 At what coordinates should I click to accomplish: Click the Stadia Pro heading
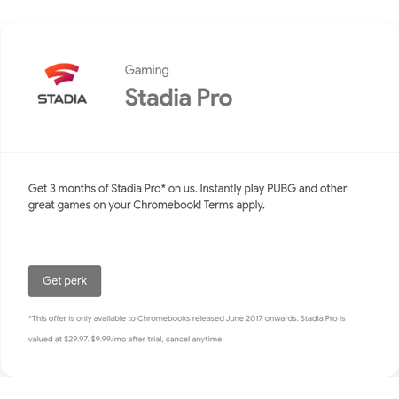179,98
